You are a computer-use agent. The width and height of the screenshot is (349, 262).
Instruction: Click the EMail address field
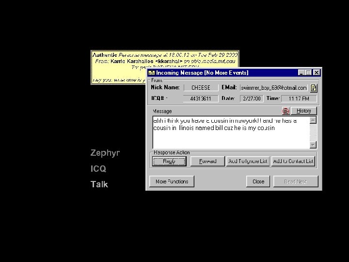pos(273,88)
